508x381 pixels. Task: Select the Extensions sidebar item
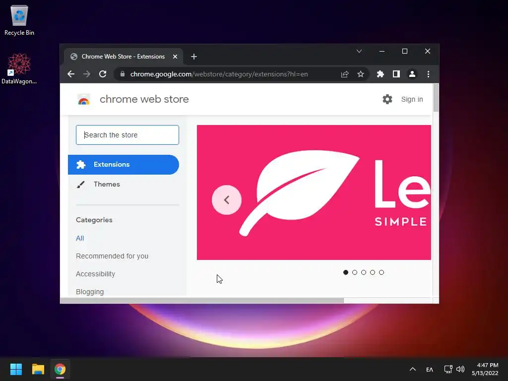[124, 165]
